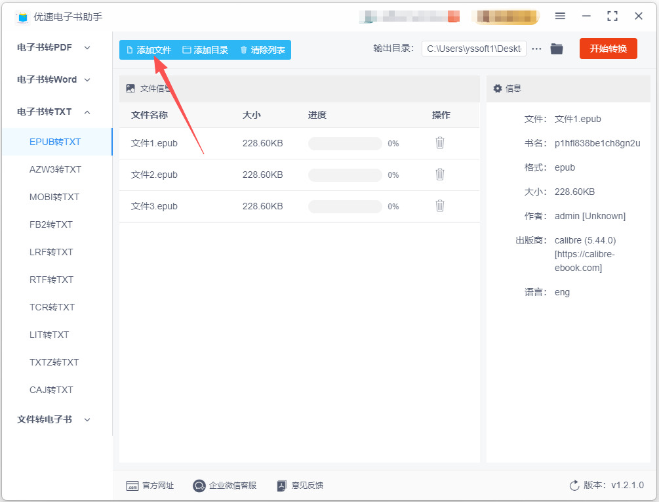
Task: Open the hamburger menu in title bar
Action: (560, 16)
